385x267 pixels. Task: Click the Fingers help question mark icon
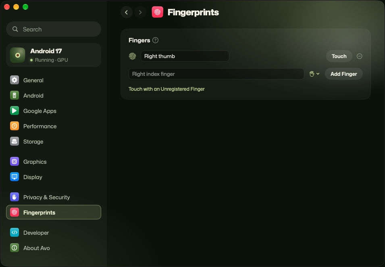point(156,40)
